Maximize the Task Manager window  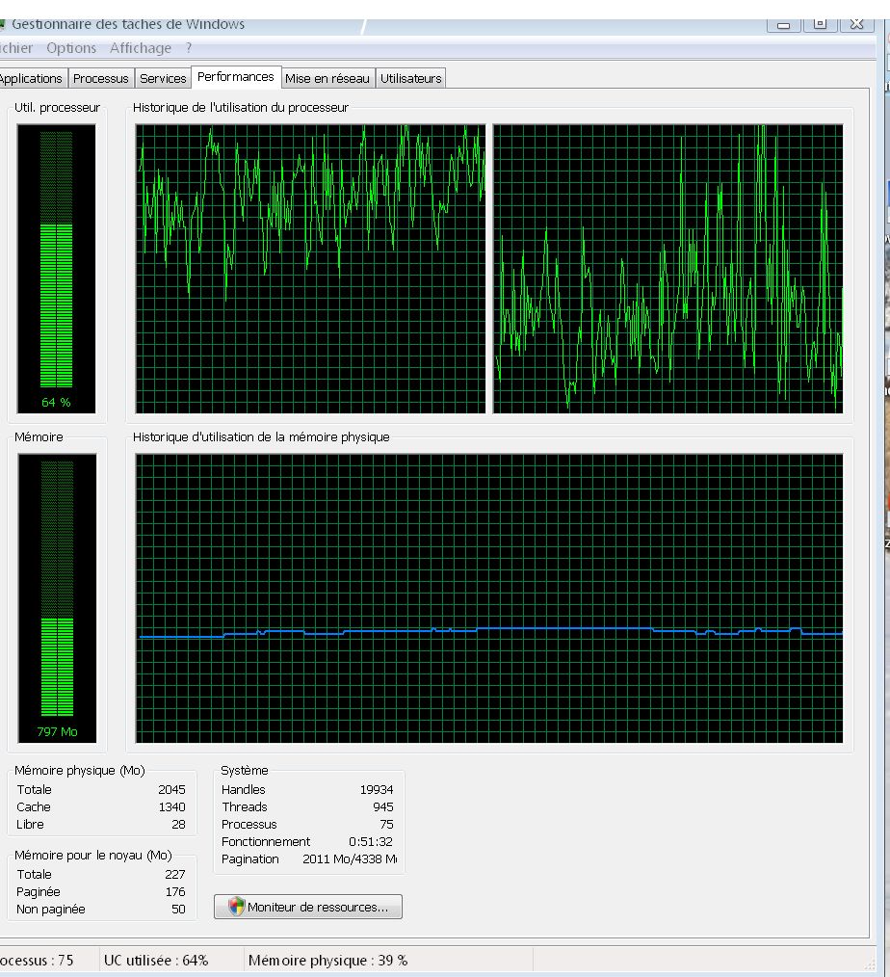[821, 24]
